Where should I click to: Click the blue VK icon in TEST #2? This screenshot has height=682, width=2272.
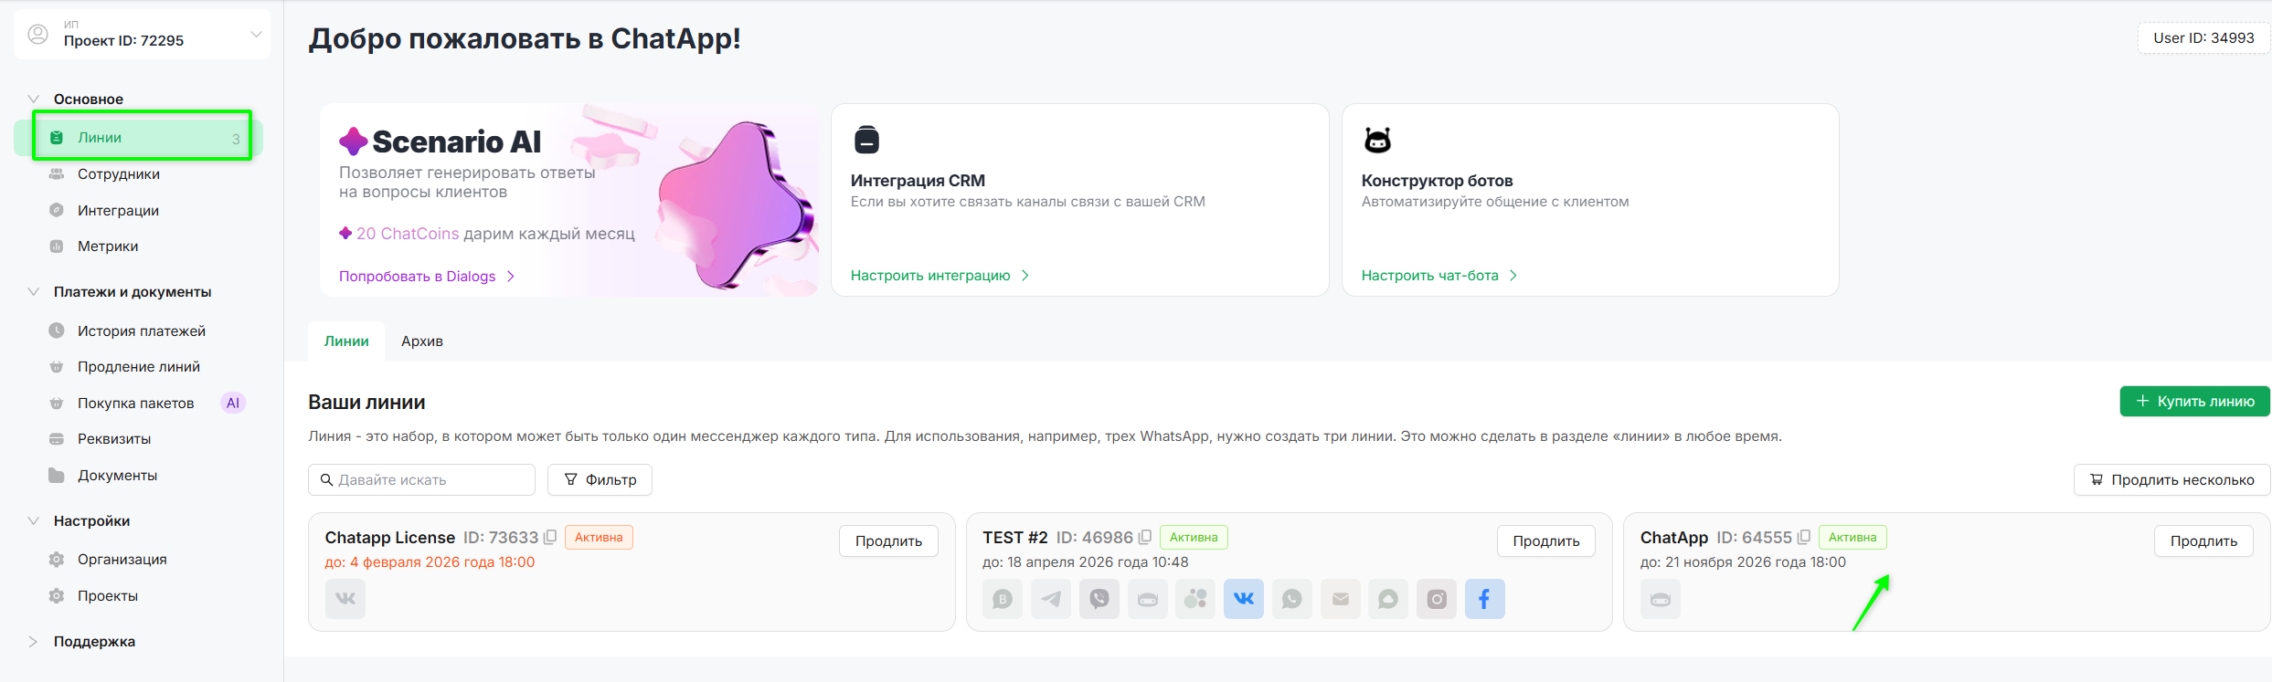pos(1244,599)
